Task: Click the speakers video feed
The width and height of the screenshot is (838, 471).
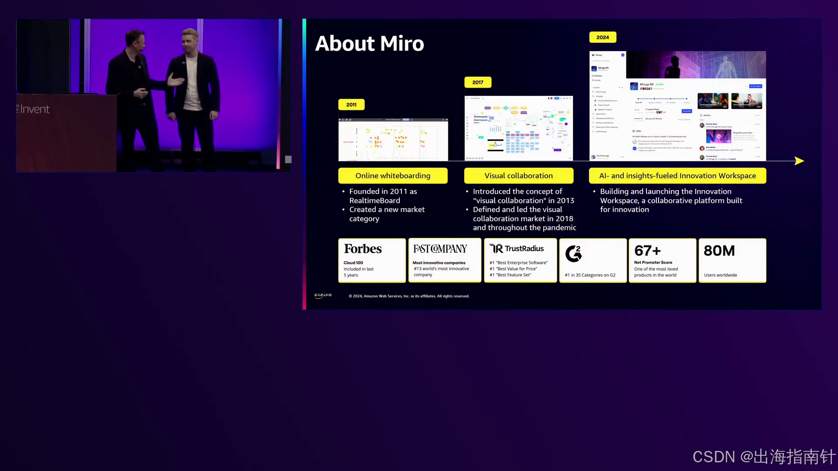Action: [x=153, y=95]
